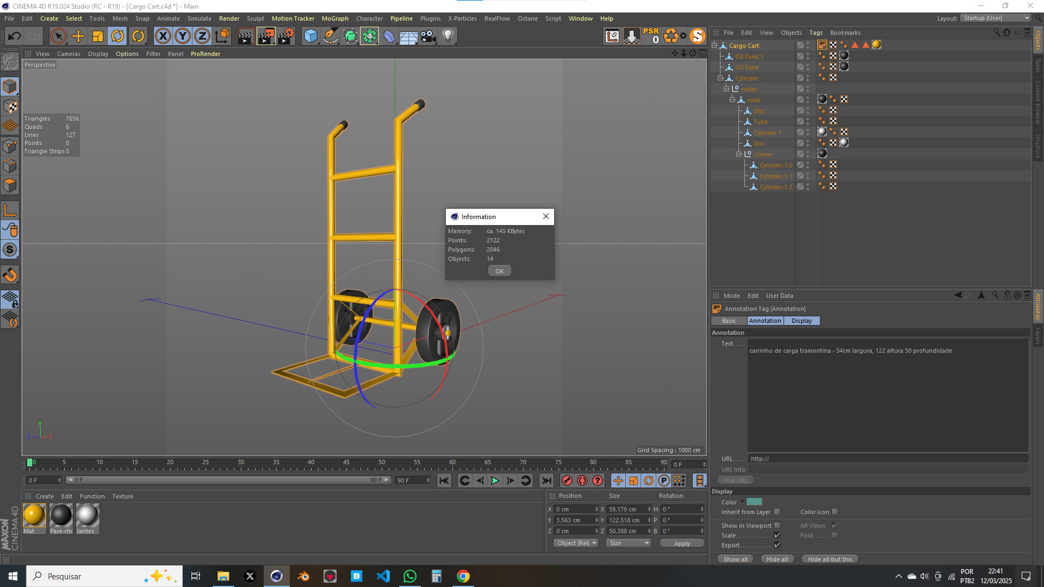
Task: Click the timeline playhead at frame 0
Action: coord(29,463)
